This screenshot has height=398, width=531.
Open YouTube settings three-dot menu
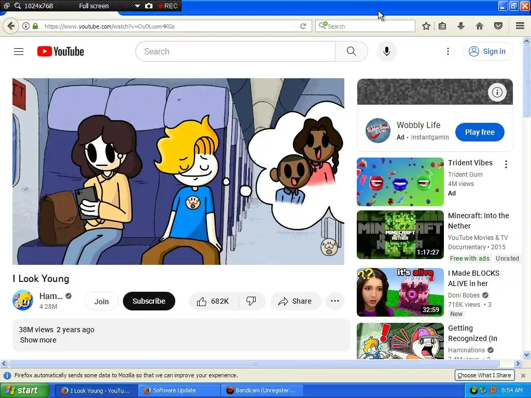tap(448, 51)
